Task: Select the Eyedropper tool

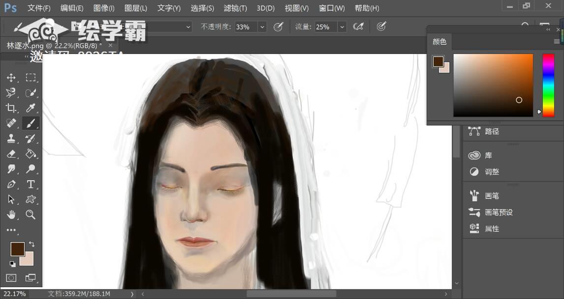Action: click(31, 108)
